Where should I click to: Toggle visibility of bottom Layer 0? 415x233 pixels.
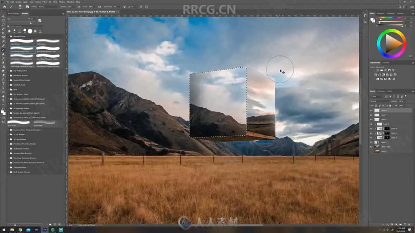coord(371,151)
